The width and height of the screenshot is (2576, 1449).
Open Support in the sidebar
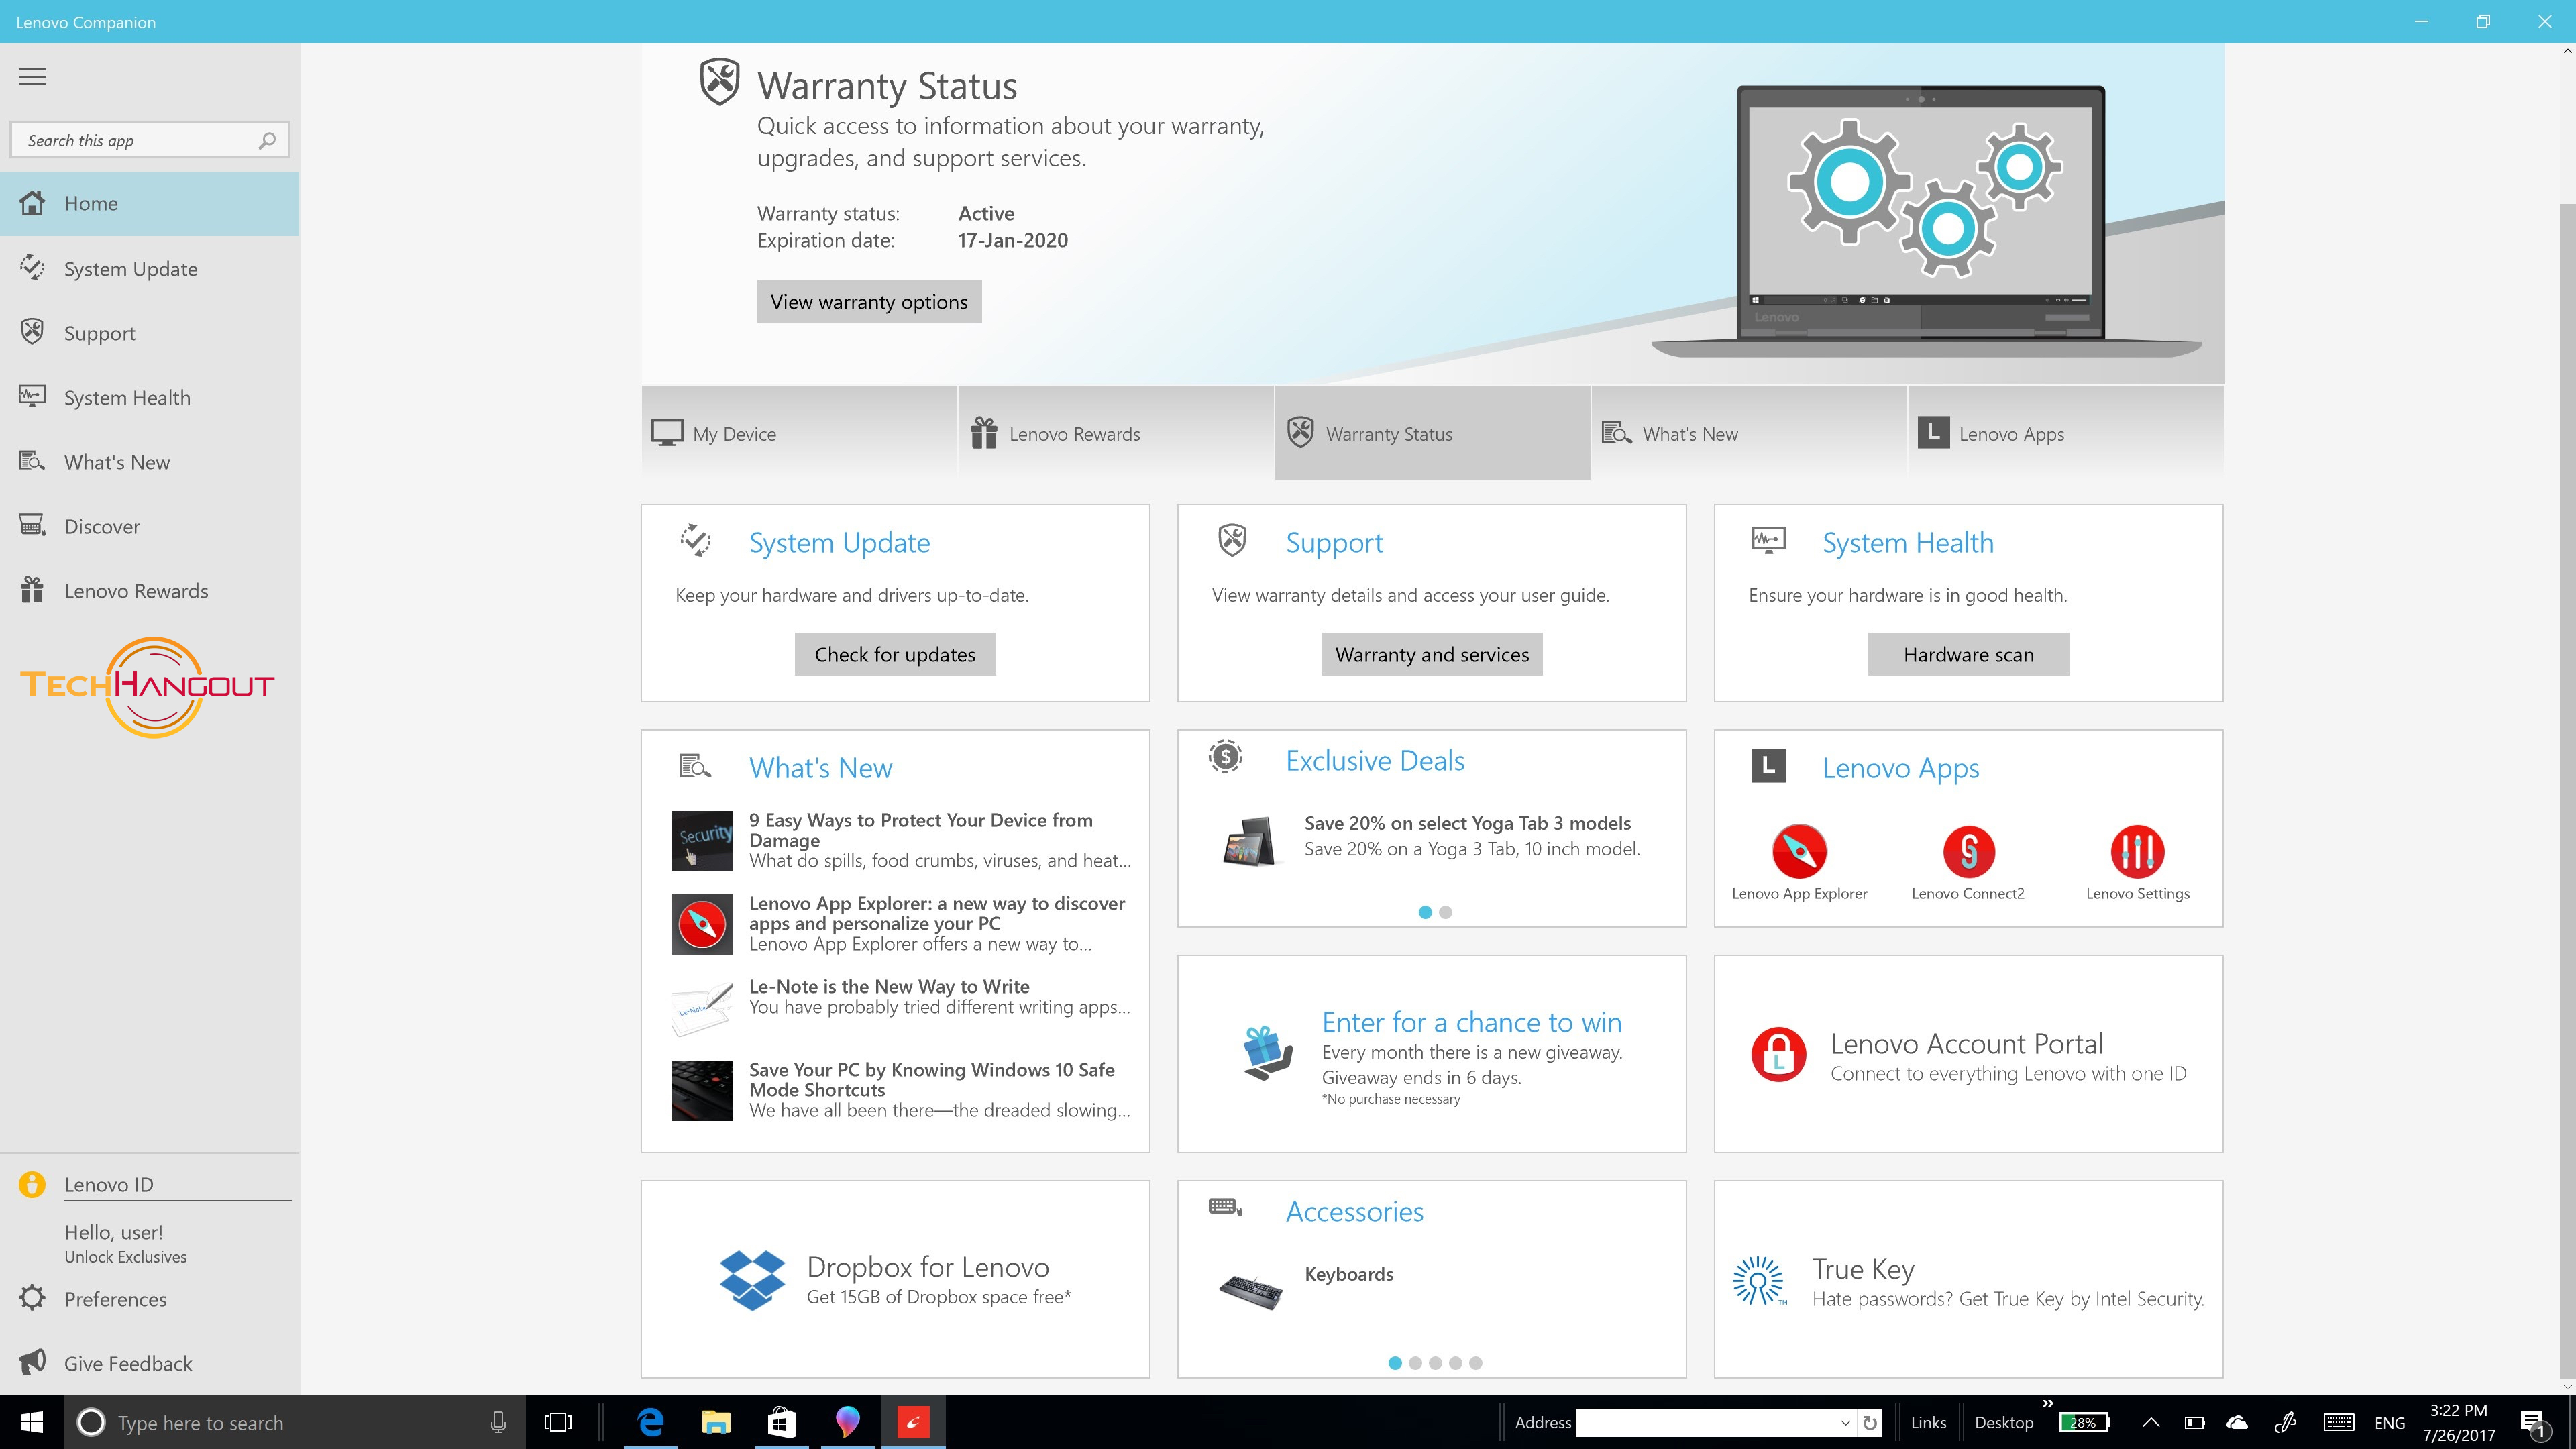(x=150, y=333)
